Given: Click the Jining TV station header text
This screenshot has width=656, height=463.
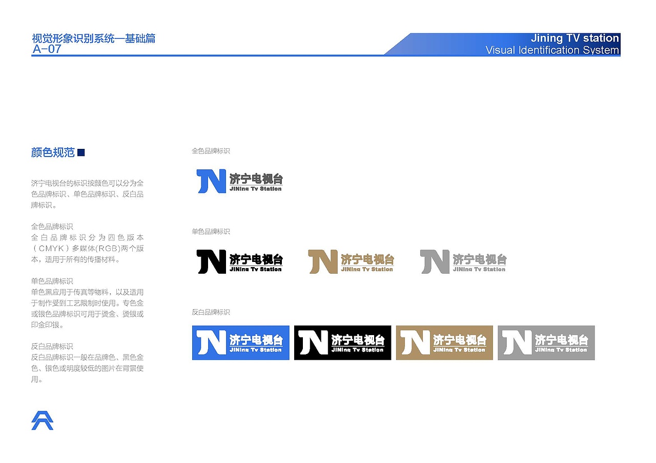Looking at the screenshot, I should 575,38.
